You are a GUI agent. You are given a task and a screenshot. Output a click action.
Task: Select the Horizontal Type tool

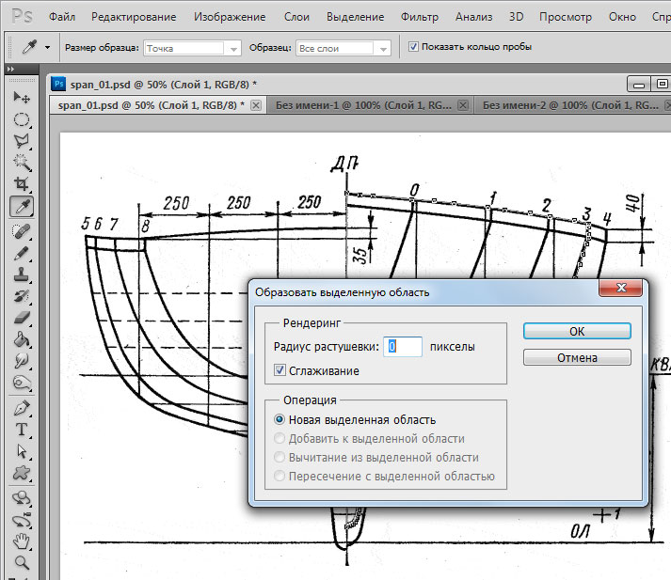[x=21, y=430]
